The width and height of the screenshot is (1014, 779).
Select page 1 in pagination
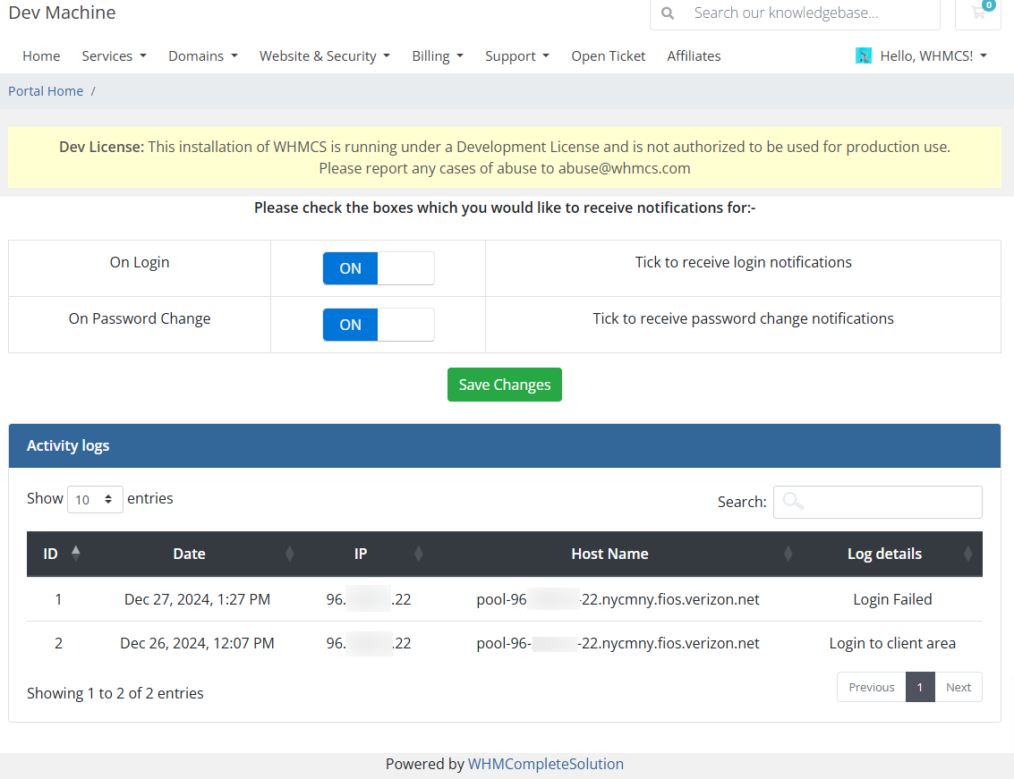click(920, 687)
